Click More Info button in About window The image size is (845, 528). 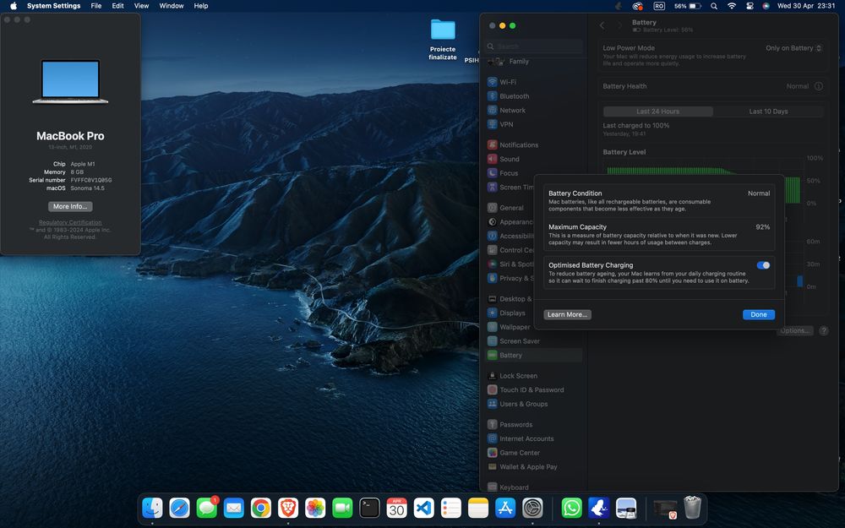coord(70,206)
